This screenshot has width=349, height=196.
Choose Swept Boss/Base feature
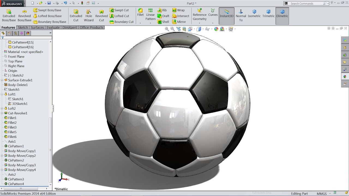(47, 10)
